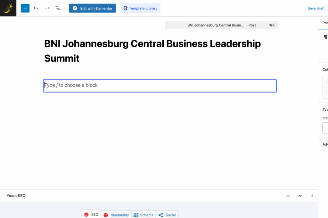
Task: Select the SEO tab in Yoast
Action: 91,214
